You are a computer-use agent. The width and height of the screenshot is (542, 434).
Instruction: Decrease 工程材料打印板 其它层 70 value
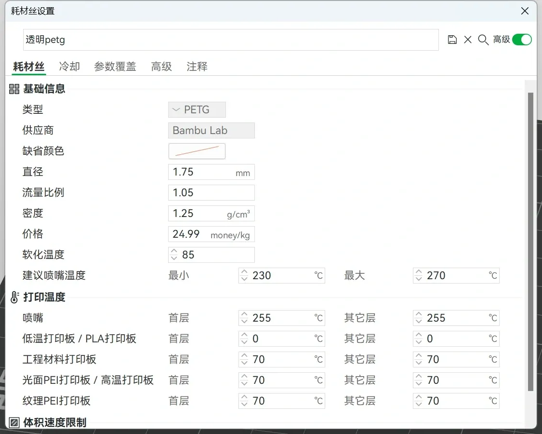pos(419,363)
